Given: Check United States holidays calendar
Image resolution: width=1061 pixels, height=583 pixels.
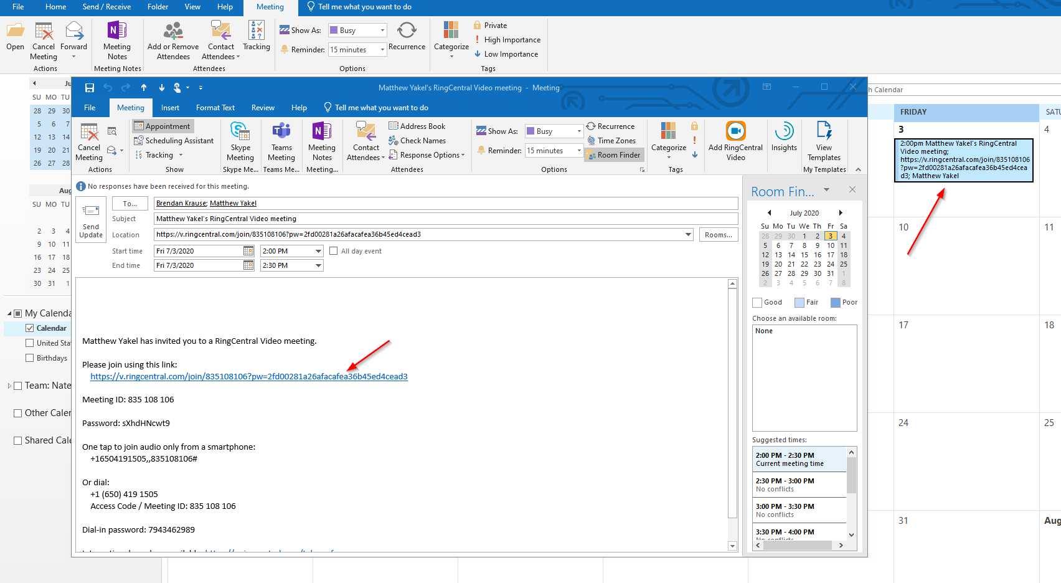Looking at the screenshot, I should pyautogui.click(x=29, y=343).
